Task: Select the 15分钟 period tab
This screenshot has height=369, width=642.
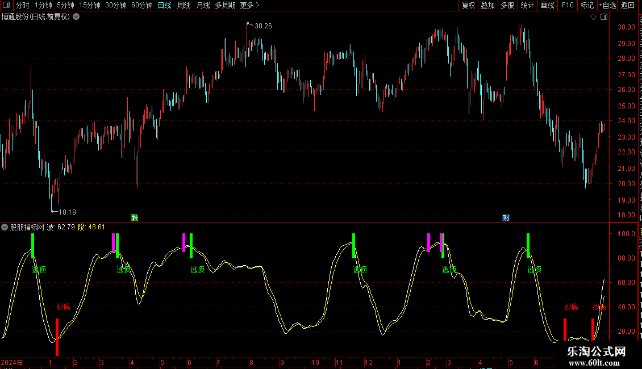Action: point(89,5)
